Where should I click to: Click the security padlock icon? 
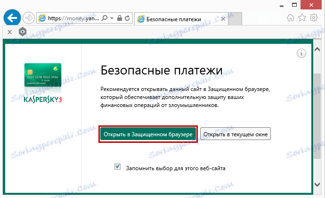click(119, 18)
